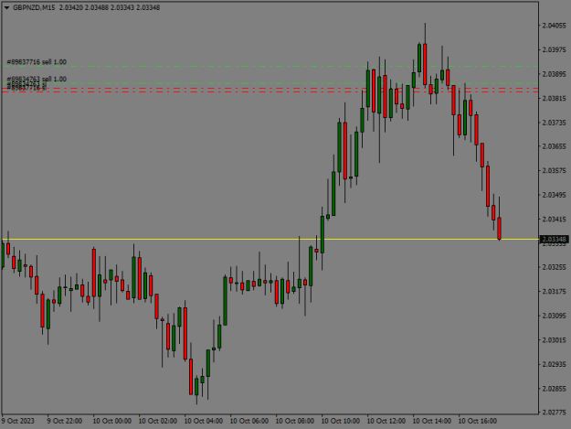Click the 10 Oct 00:00 time label

coord(112,421)
